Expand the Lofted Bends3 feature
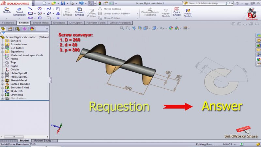This screenshot has width=261, height=147. tap(3, 84)
